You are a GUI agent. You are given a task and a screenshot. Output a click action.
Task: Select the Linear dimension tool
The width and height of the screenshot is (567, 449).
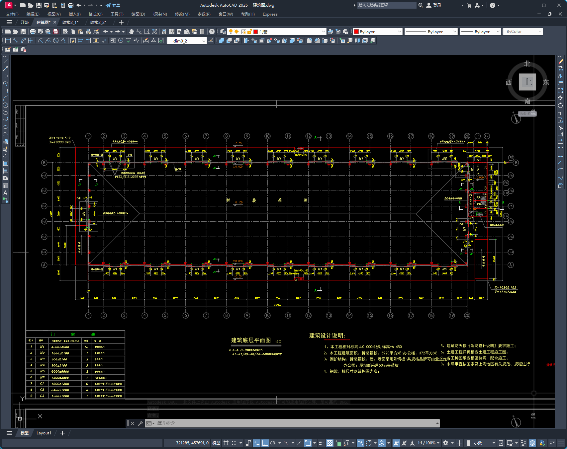[8, 40]
